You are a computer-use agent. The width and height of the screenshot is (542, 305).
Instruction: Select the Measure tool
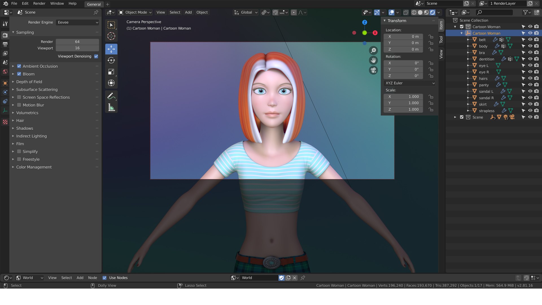(111, 108)
